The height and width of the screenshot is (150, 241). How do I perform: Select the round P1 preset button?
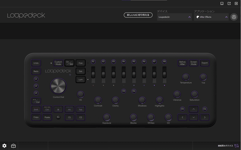click(93, 62)
